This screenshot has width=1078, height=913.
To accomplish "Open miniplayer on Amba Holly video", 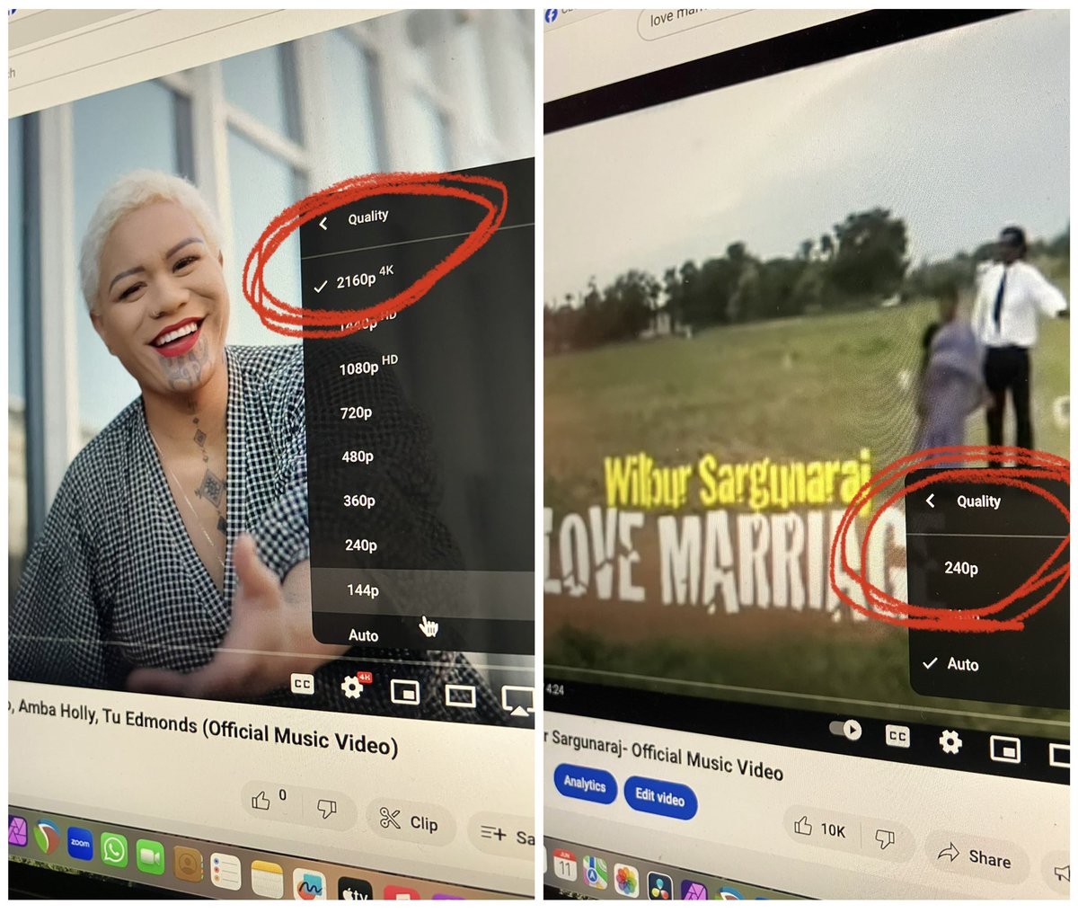I will click(x=405, y=691).
